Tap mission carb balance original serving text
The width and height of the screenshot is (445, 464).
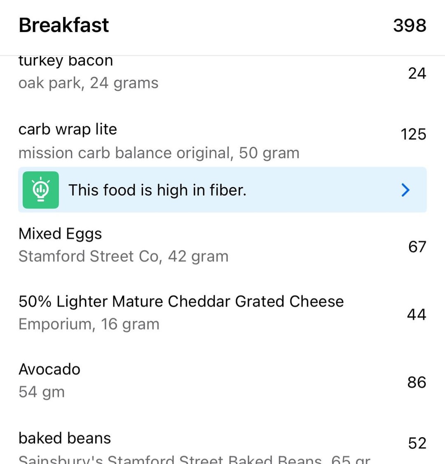(159, 153)
